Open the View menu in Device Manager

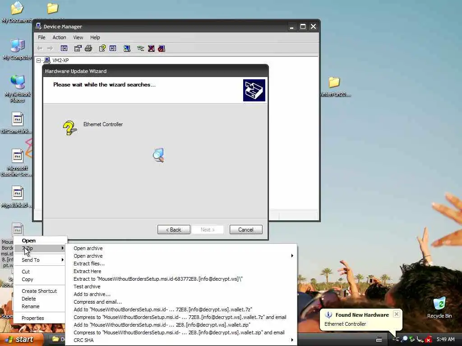[78, 37]
